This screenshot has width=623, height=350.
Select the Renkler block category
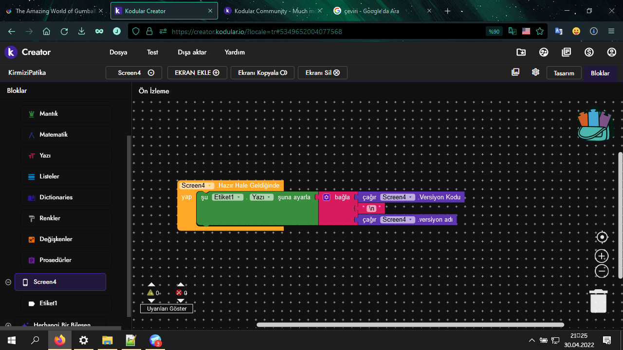click(66, 218)
